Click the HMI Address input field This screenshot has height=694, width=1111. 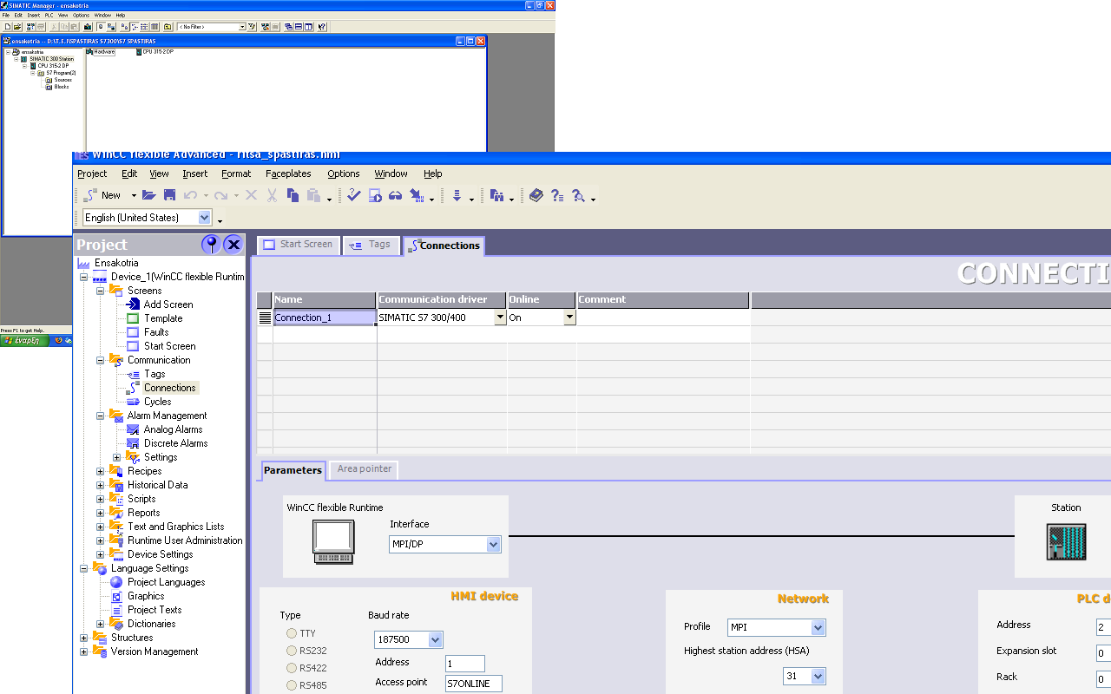click(x=465, y=664)
